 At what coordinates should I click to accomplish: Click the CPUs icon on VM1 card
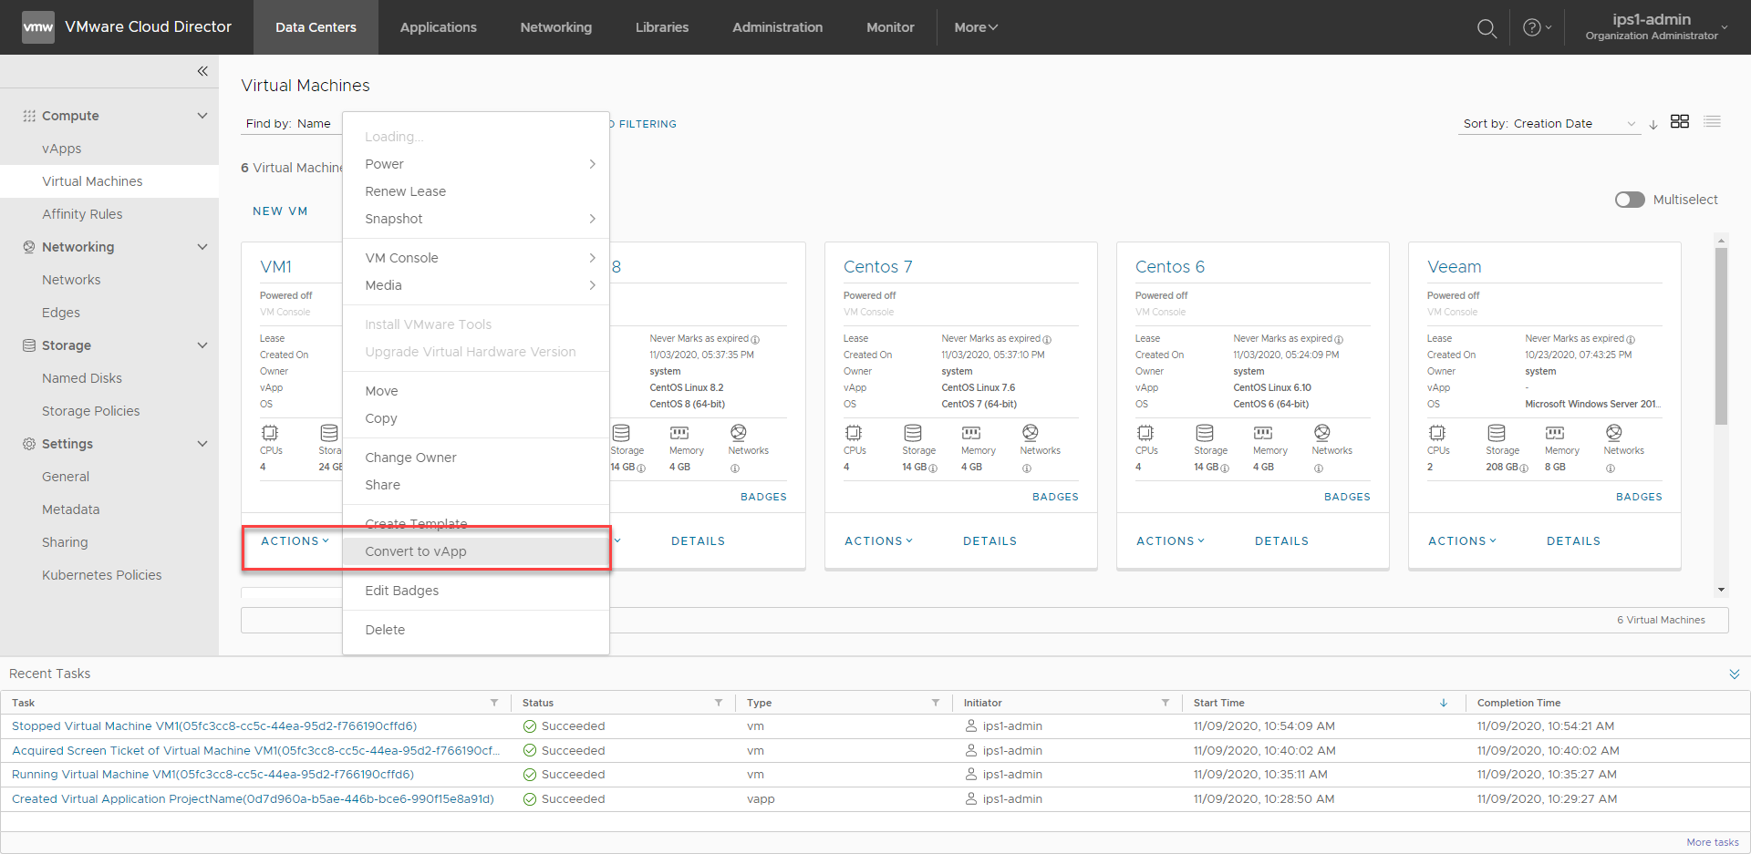[270, 433]
